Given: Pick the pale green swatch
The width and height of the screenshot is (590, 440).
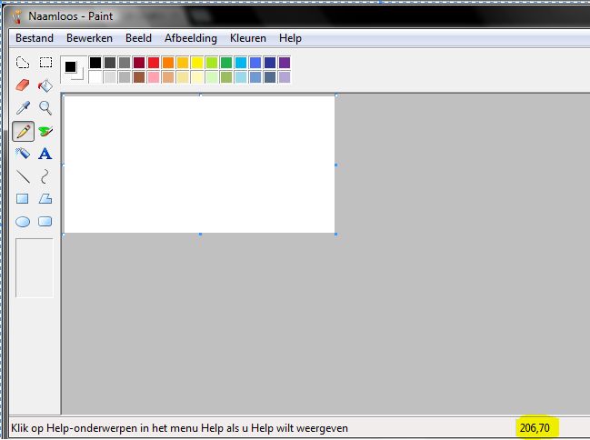Looking at the screenshot, I should (x=212, y=77).
